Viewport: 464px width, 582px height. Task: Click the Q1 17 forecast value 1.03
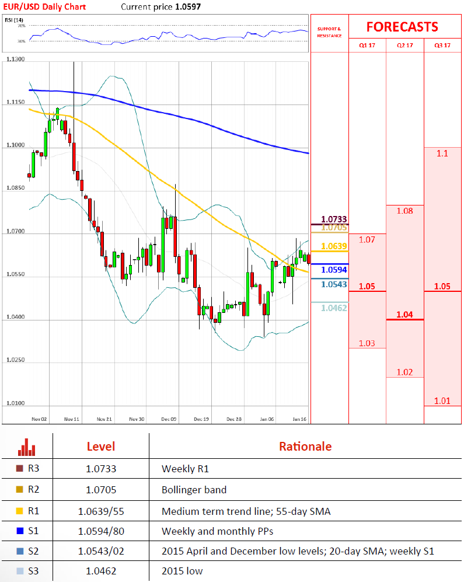(x=367, y=343)
